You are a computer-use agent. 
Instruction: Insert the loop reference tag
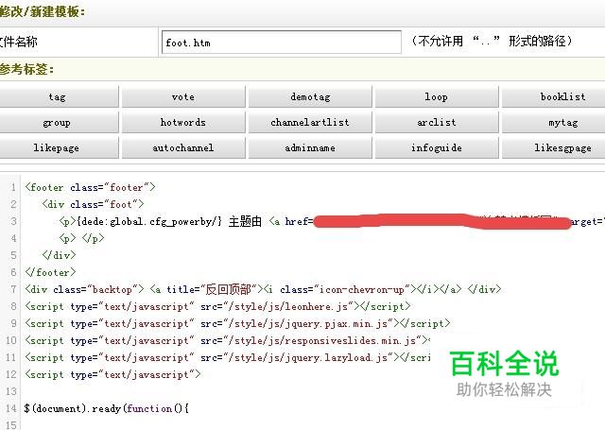[437, 96]
